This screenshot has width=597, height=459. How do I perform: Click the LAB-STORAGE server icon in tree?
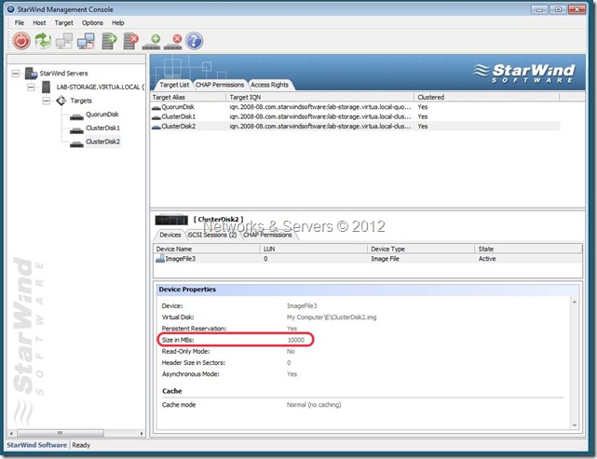click(46, 87)
